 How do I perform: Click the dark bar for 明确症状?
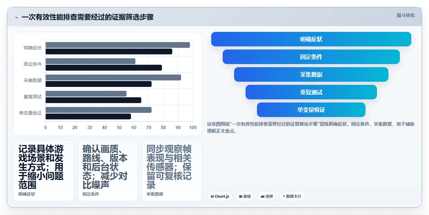click(109, 52)
